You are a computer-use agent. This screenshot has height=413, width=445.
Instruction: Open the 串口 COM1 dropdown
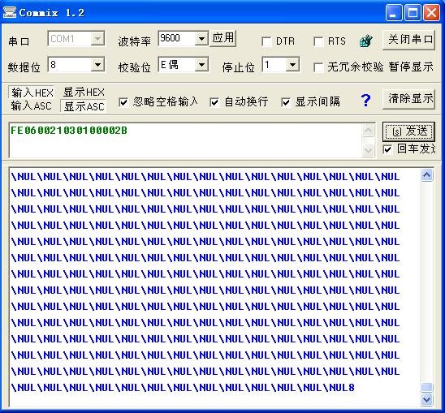(97, 39)
